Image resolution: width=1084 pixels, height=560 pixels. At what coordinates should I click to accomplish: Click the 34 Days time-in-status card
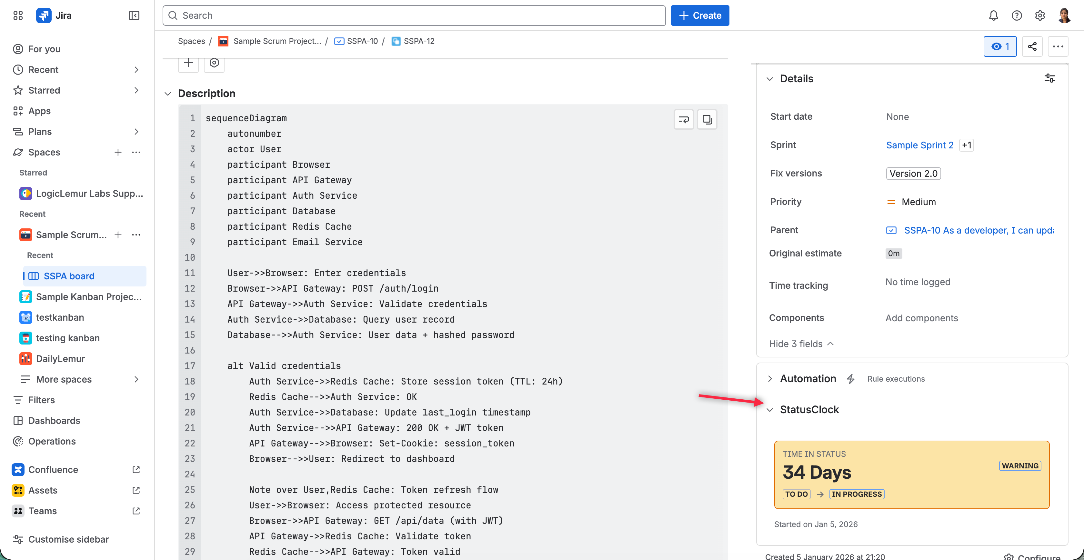[911, 475]
